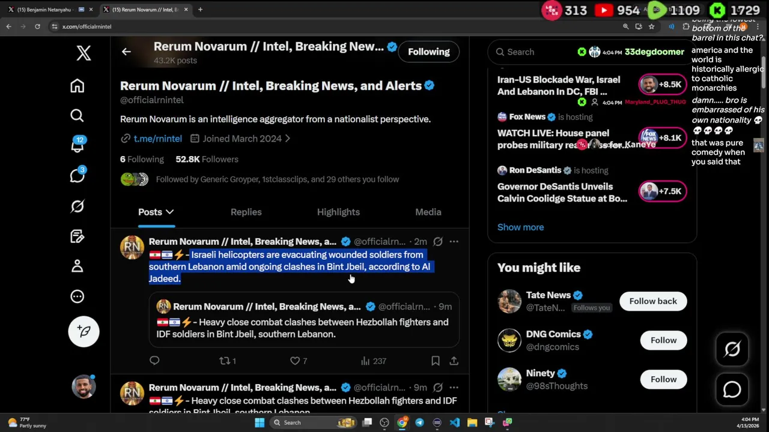The width and height of the screenshot is (769, 432).
Task: Open Grok icon in left sidebar
Action: [77, 206]
